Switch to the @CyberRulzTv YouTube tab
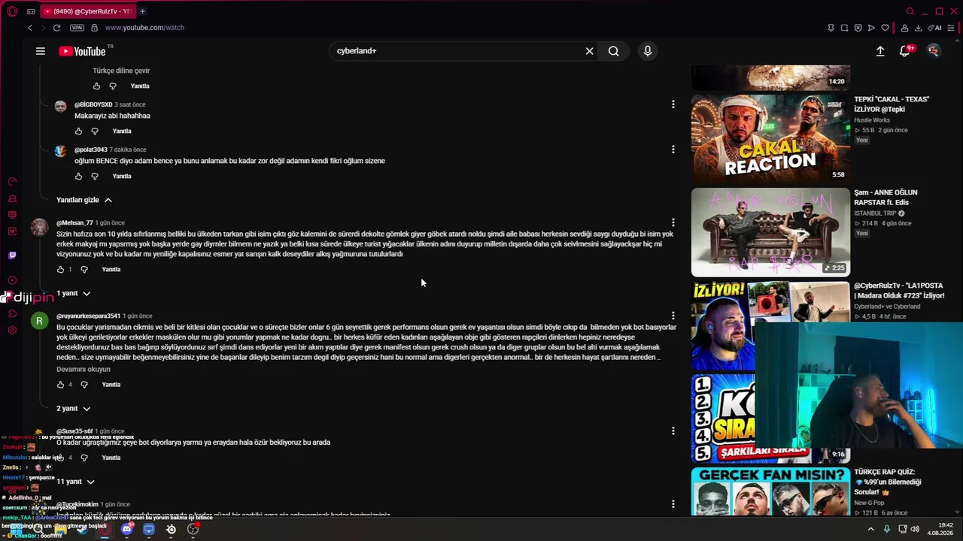This screenshot has height=541, width=963. pyautogui.click(x=87, y=11)
